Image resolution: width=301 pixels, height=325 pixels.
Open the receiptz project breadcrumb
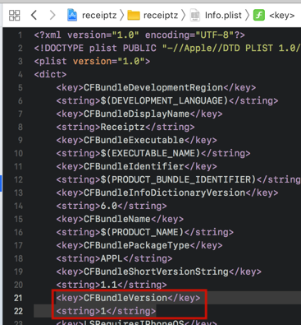(x=99, y=16)
